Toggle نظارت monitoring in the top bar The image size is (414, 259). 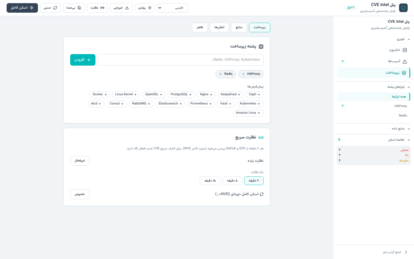97,8
